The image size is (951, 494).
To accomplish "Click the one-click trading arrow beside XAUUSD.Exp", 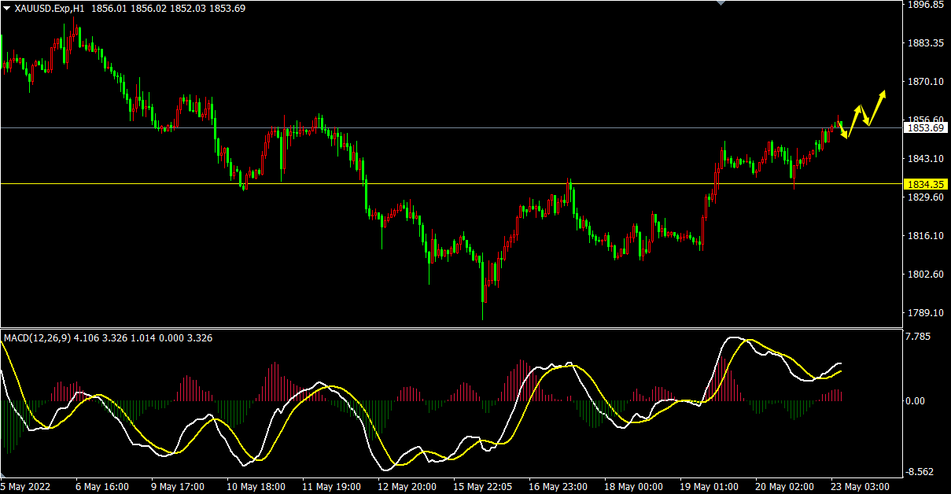I will (7, 8).
